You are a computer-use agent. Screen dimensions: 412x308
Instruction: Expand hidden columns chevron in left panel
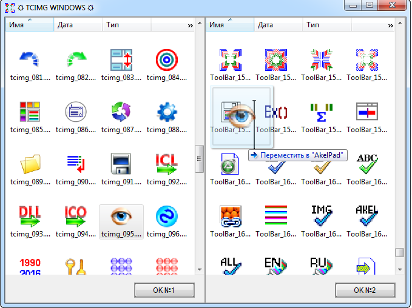pos(191,25)
